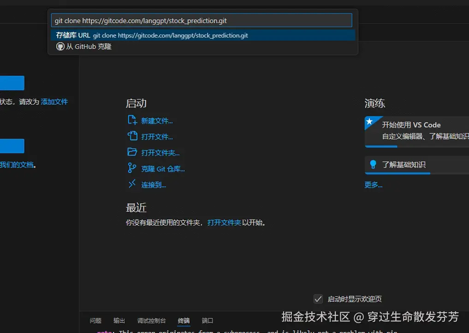This screenshot has width=469, height=333.
Task: Click the blue button above 添加文件
Action: 12,83
